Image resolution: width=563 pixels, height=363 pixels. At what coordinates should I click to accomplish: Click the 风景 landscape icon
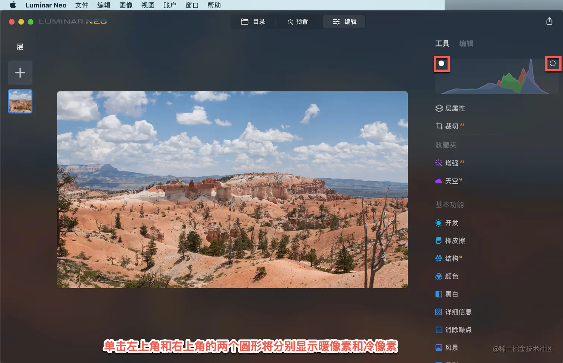[x=439, y=348]
